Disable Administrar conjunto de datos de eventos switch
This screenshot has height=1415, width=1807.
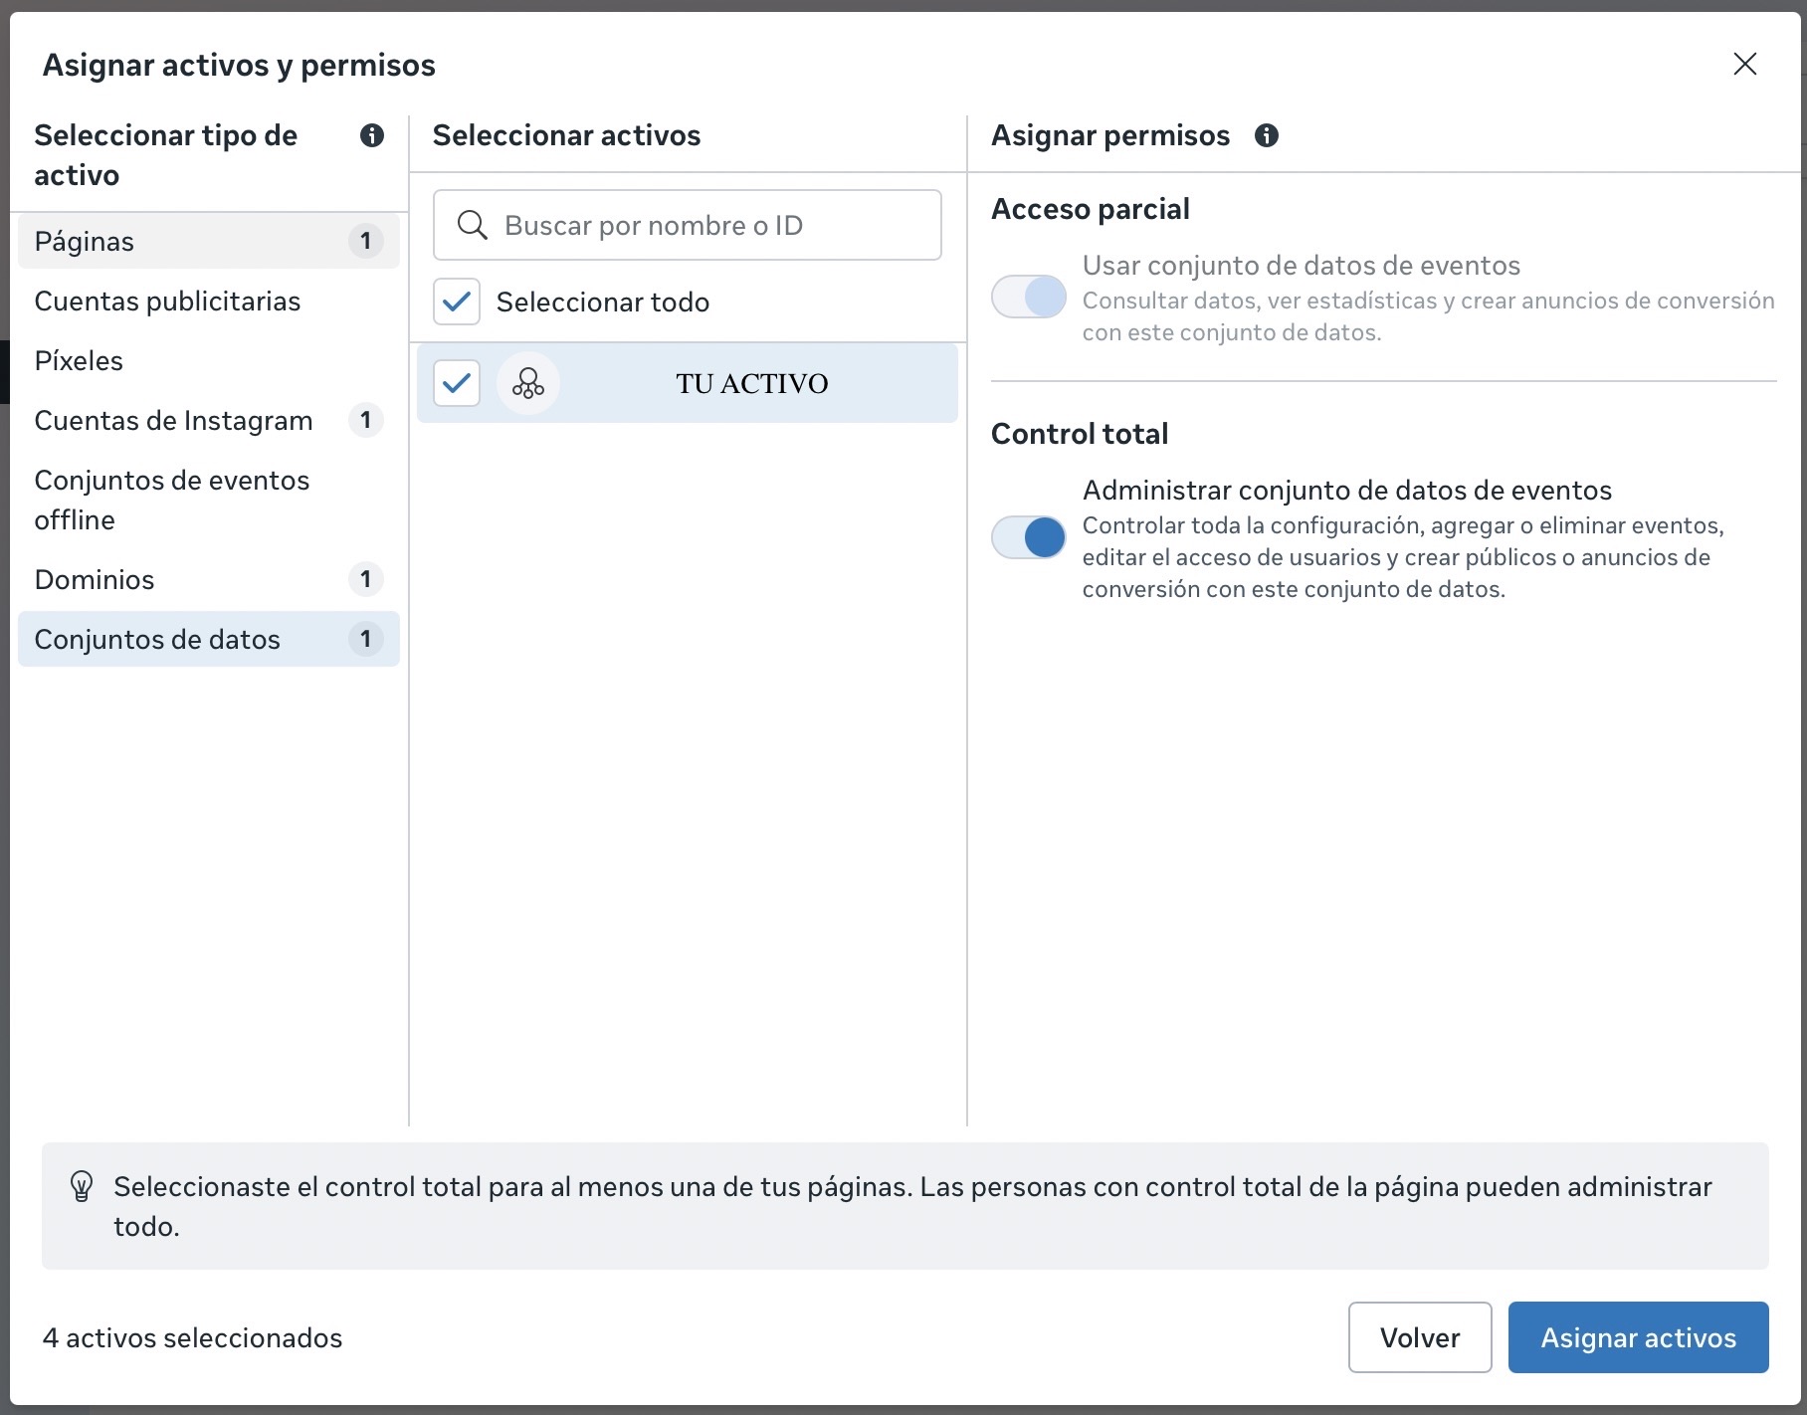(x=1028, y=537)
